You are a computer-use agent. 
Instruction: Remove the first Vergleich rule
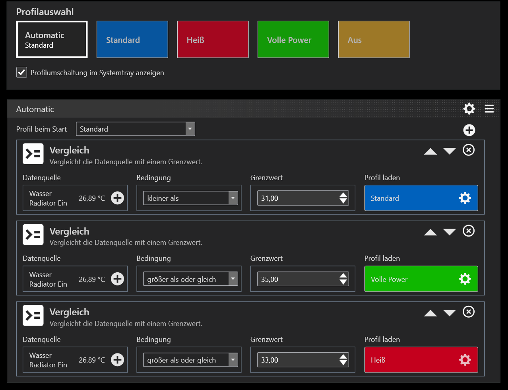[469, 150]
